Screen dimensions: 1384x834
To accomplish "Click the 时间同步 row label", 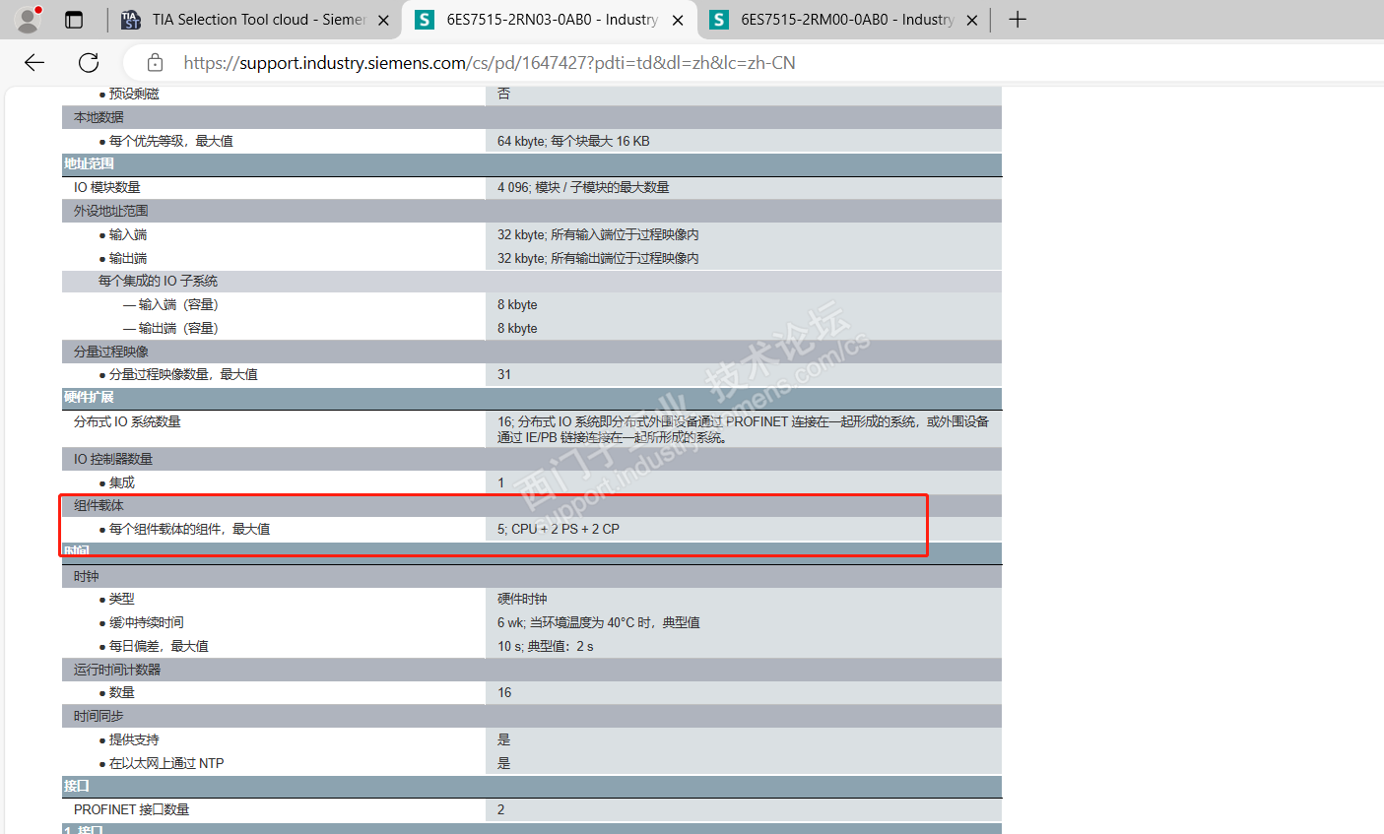I will [x=99, y=717].
